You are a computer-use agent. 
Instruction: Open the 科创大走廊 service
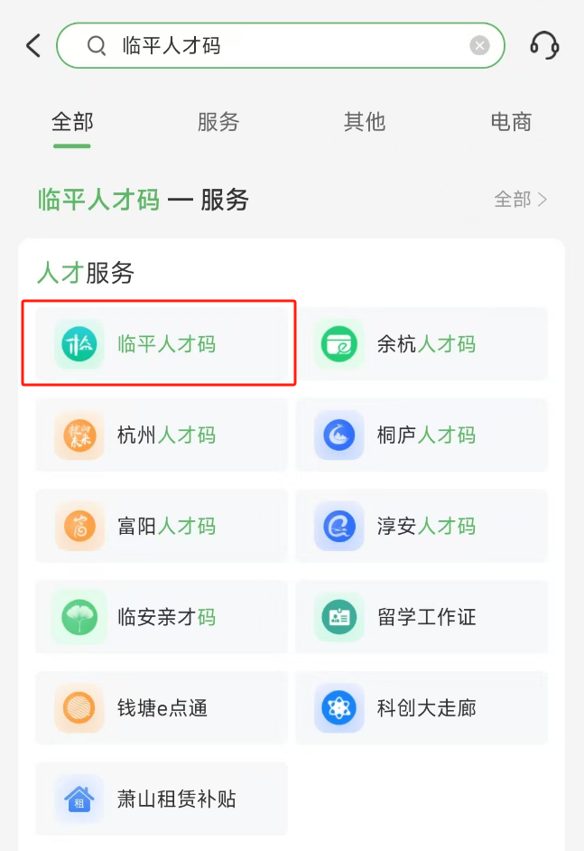(422, 708)
